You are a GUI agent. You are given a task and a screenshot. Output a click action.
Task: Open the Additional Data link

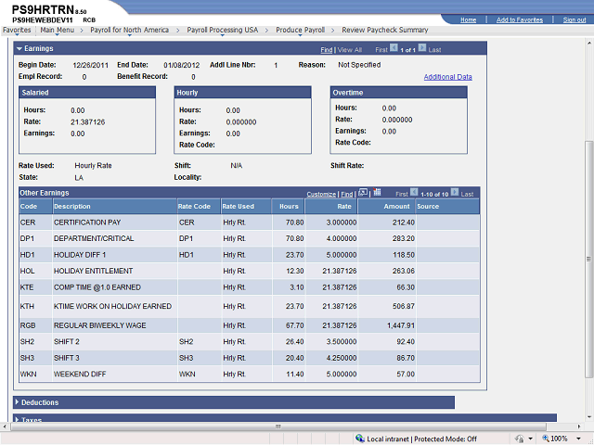[447, 77]
